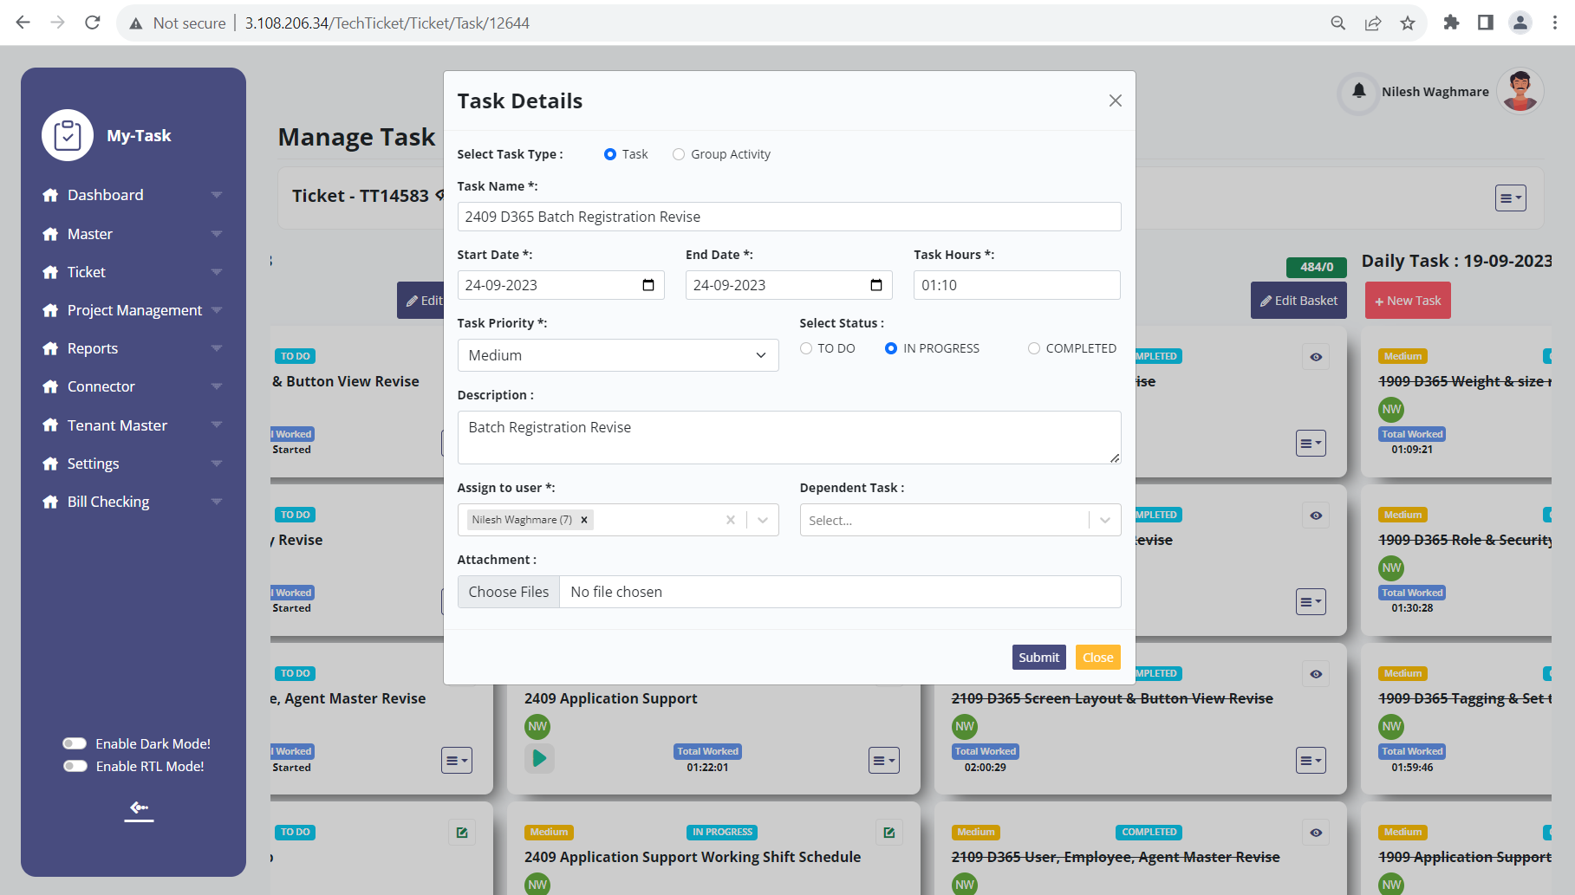
Task: Click the Dashboard home icon
Action: tap(50, 195)
